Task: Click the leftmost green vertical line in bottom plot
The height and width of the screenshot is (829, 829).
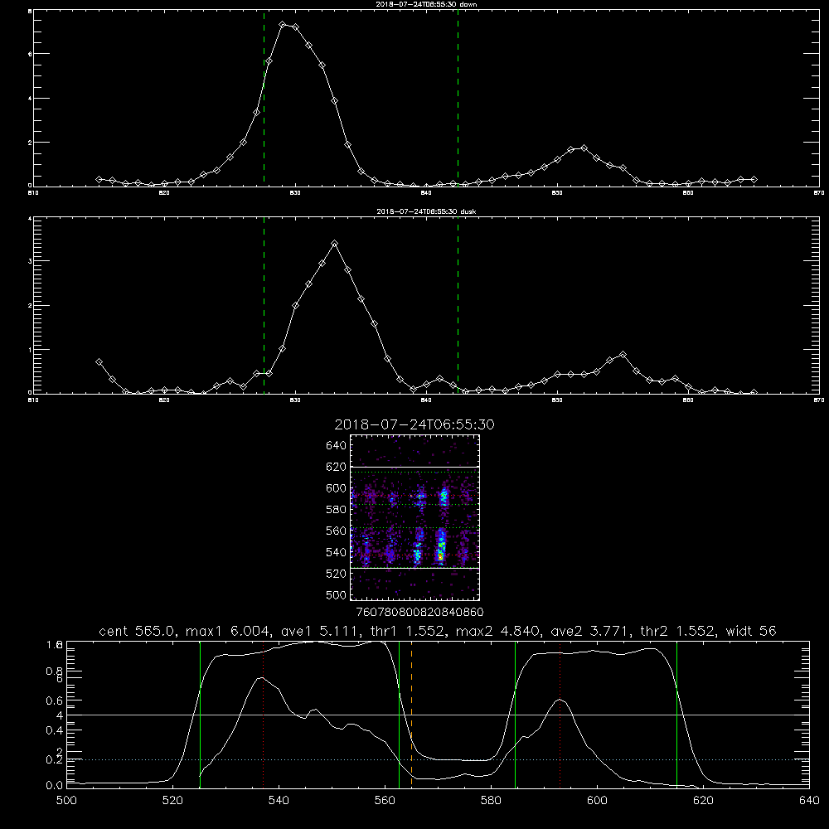Action: click(200, 714)
